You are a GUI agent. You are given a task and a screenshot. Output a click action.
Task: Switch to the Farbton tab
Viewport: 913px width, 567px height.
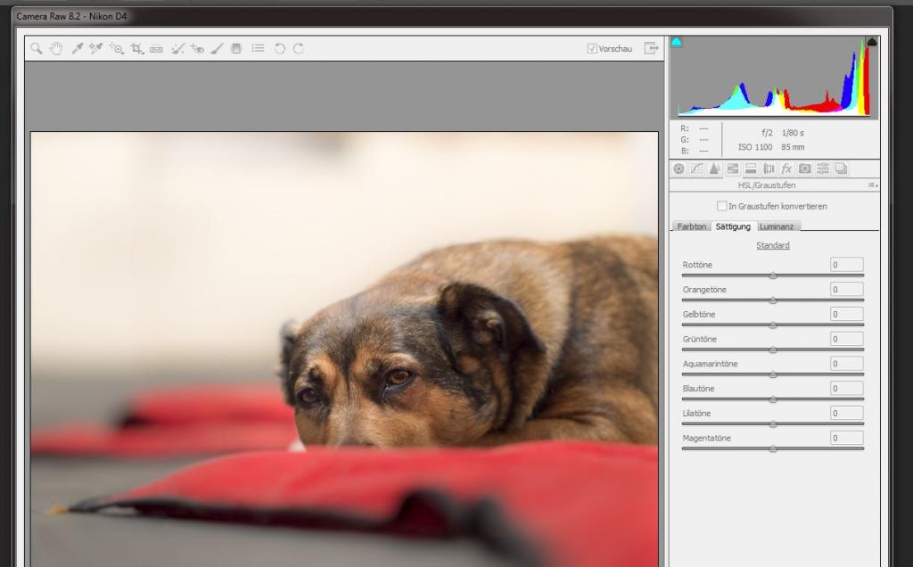[691, 226]
